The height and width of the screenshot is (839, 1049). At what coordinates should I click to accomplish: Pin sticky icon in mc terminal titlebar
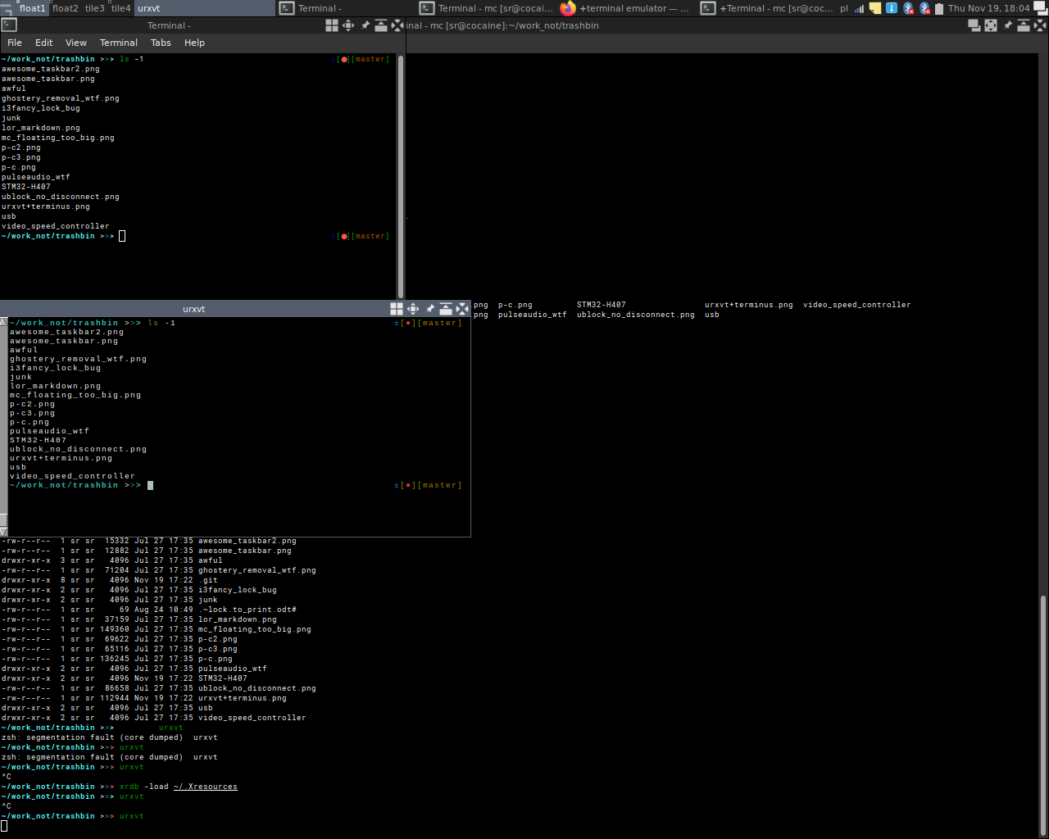click(x=1007, y=25)
